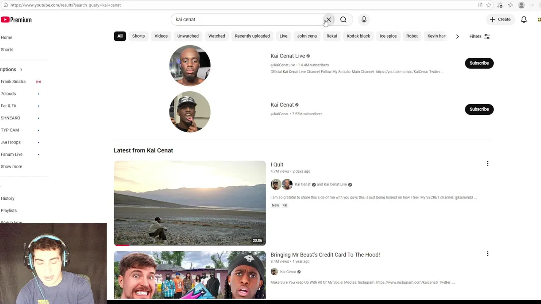The image size is (541, 304).
Task: Start voice search with the microphone icon
Action: 364,19
